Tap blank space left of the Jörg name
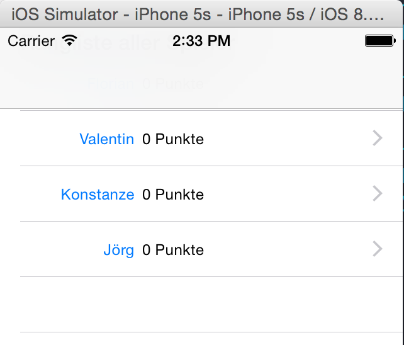Image resolution: width=404 pixels, height=345 pixels. click(60, 249)
